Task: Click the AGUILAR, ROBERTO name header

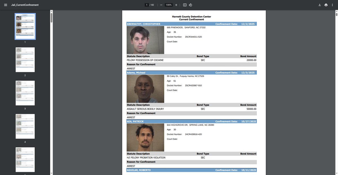Action: click(139, 170)
